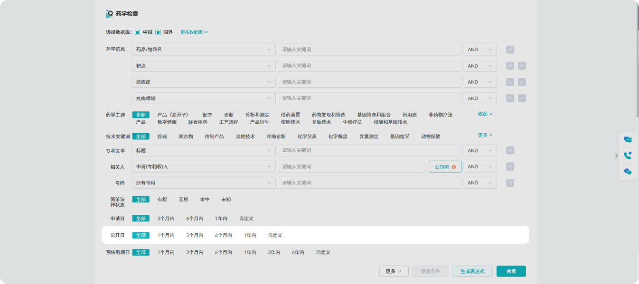Open the phone contact icon

(628, 156)
